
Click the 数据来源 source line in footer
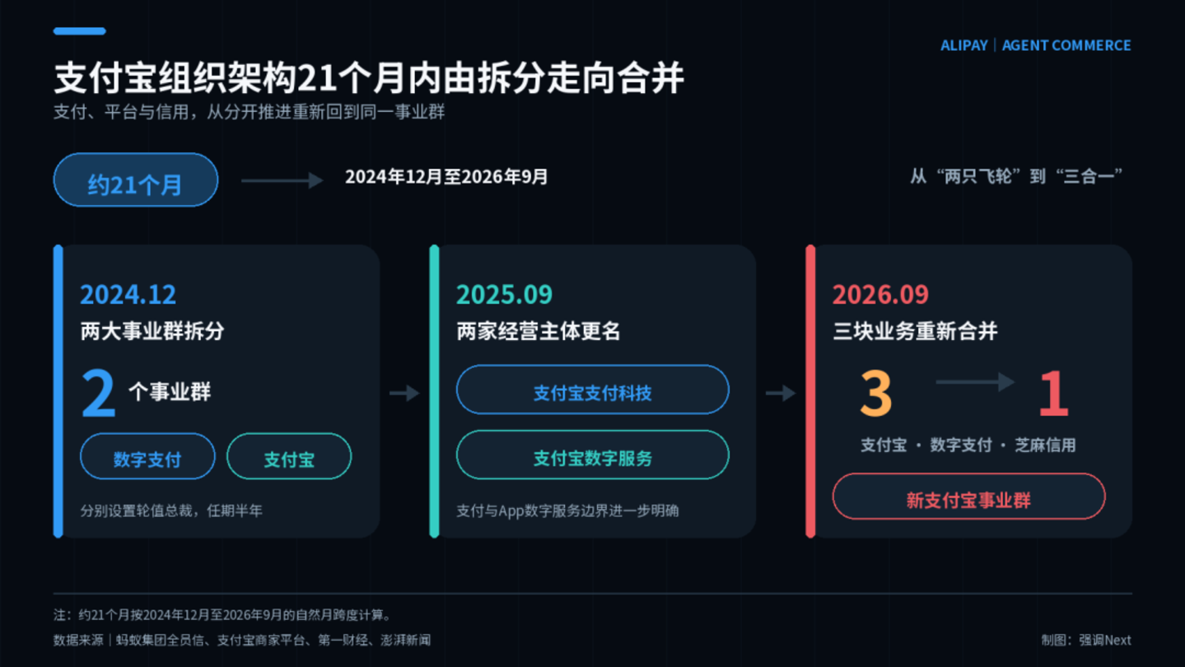[x=242, y=640]
